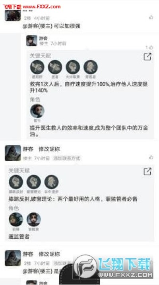Viewport: 159px width, 285px height.
Task: Like the quoted 楼主 talent post with 1 like
Action: [x=151, y=47]
